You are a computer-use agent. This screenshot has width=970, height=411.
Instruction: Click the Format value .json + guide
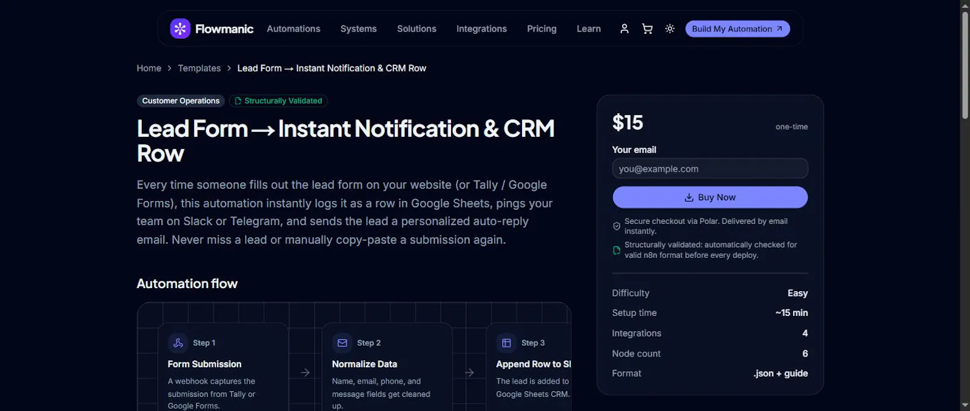(780, 373)
